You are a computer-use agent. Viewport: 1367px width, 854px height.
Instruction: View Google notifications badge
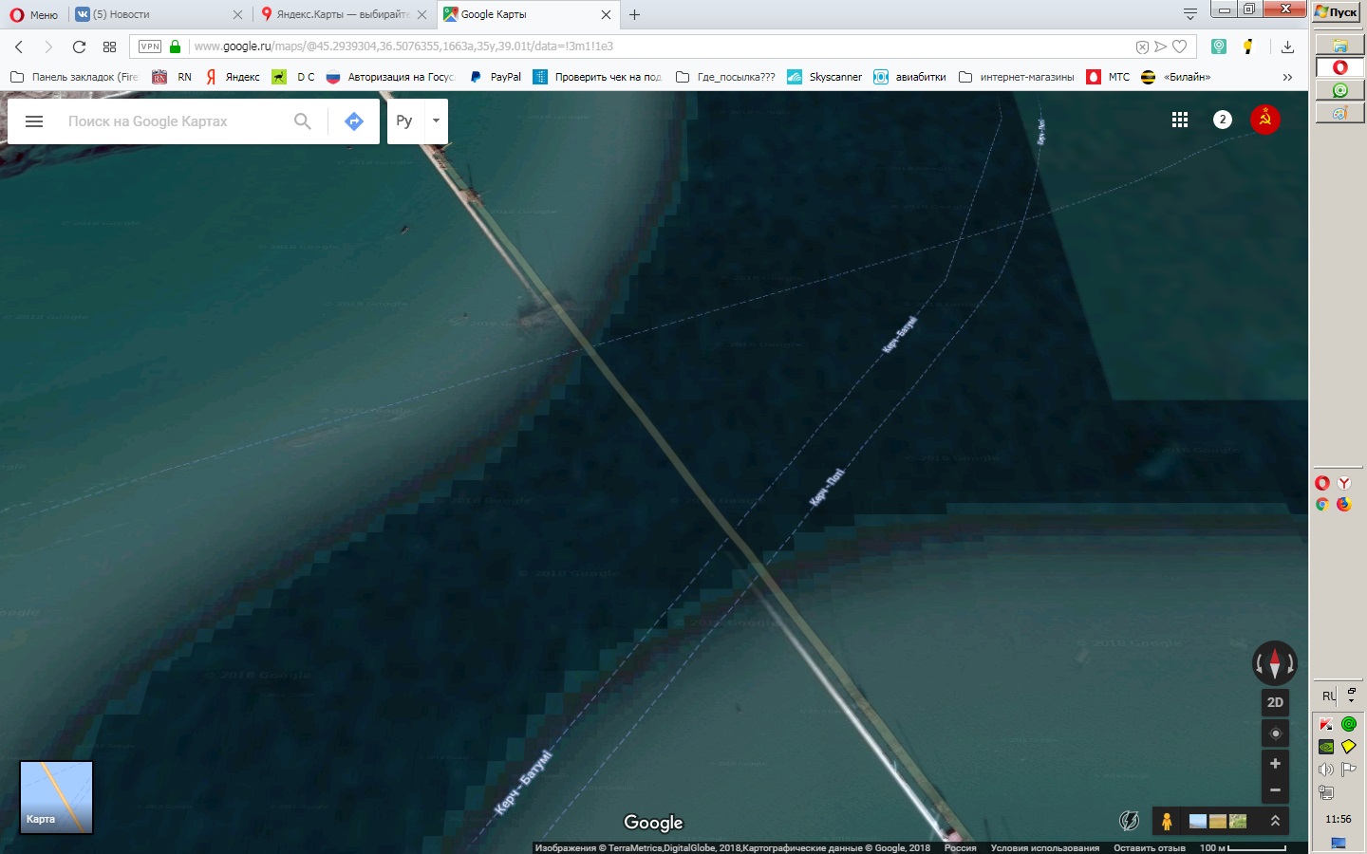1223,120
